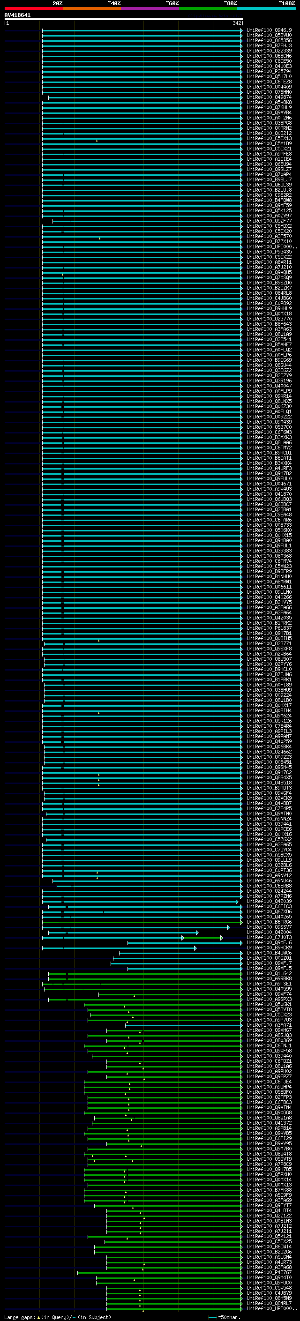Select hit UniRef100_A5A8K8
The width and height of the screenshot is (300, 1321).
[x=269, y=102]
